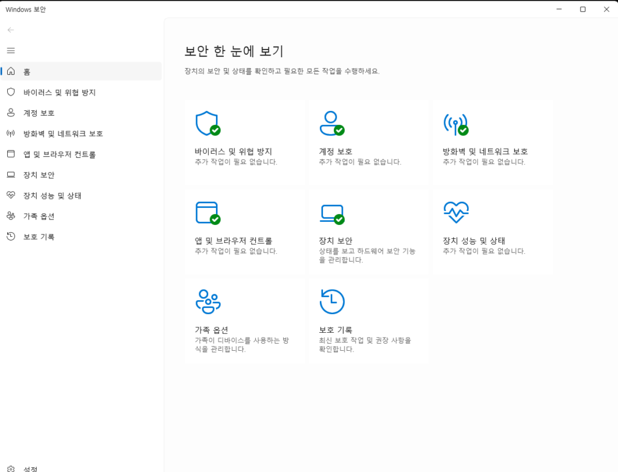Click the large browser window icon on app control card
618x472 pixels.
pyautogui.click(x=208, y=213)
